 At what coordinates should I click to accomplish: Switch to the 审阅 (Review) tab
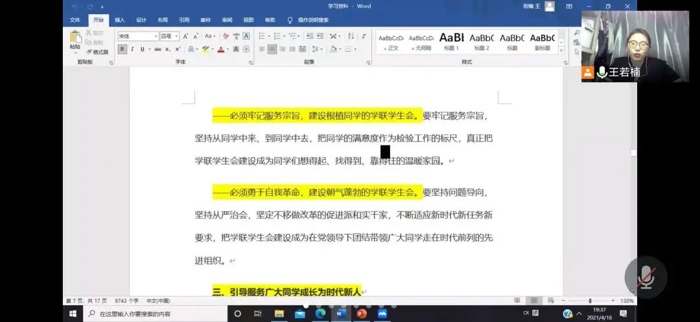(x=227, y=20)
